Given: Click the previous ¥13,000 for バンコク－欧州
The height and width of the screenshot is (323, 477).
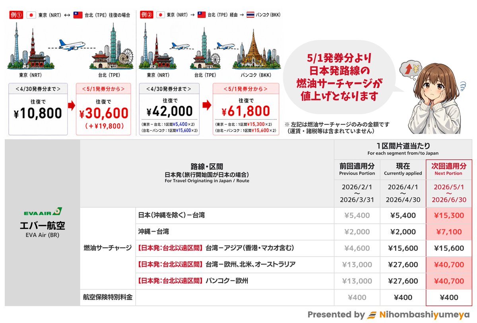Looking at the screenshot, I should [357, 281].
